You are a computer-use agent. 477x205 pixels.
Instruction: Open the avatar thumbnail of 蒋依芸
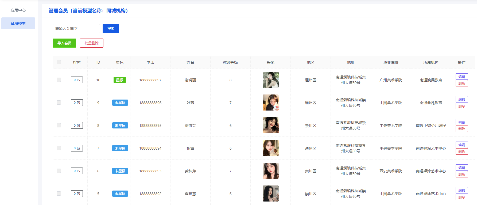click(x=270, y=125)
